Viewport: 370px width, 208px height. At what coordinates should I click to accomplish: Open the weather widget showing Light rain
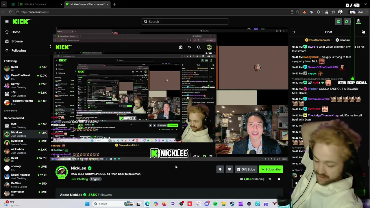click(12, 204)
